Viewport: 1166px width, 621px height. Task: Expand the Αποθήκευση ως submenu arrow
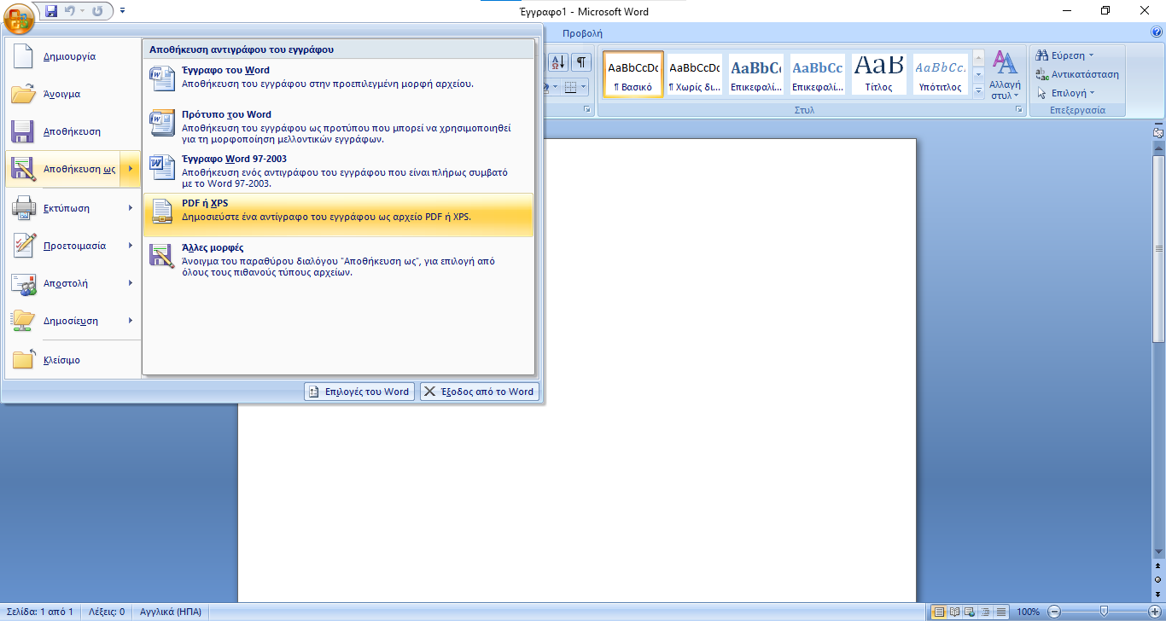tap(131, 169)
